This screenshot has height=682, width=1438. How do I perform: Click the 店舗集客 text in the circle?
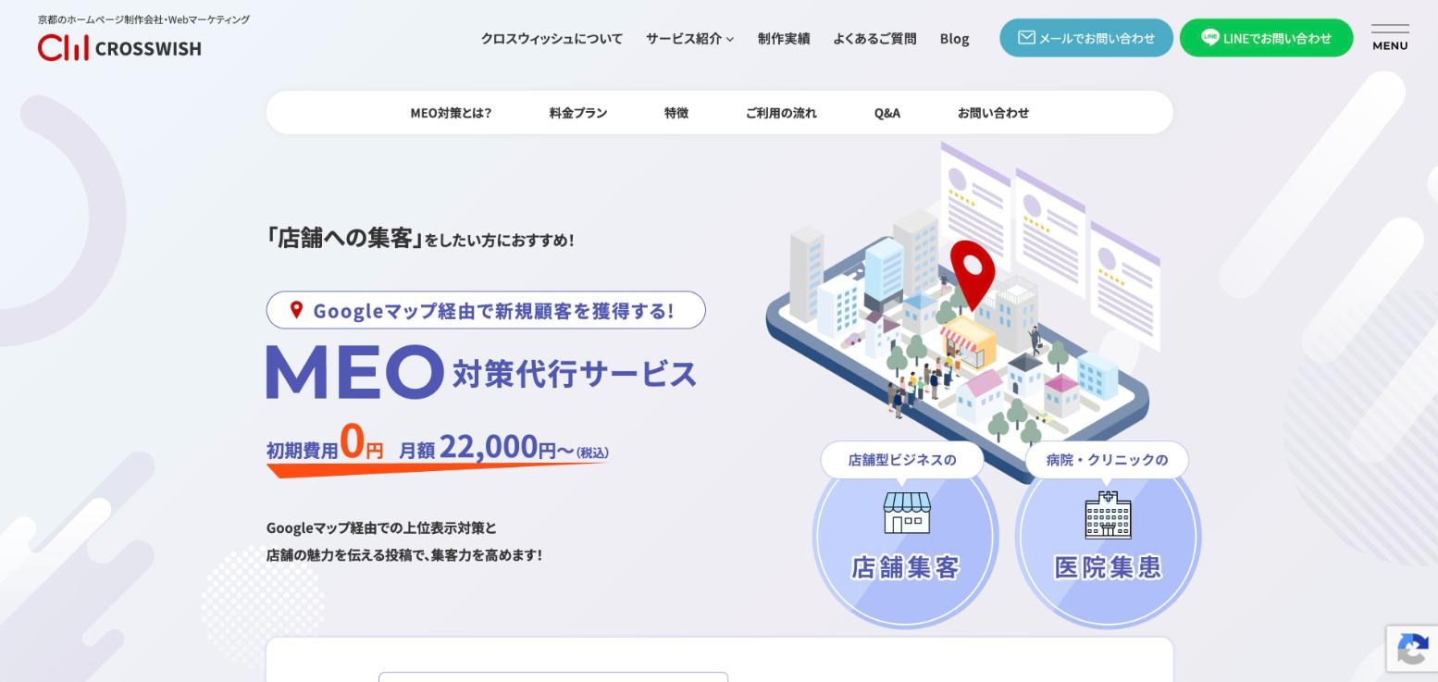pyautogui.click(x=905, y=567)
